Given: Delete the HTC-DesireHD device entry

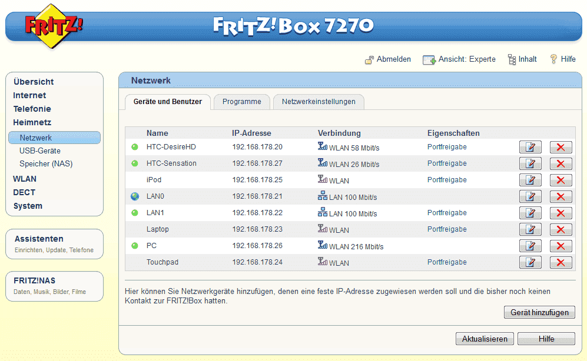Looking at the screenshot, I should [x=561, y=147].
